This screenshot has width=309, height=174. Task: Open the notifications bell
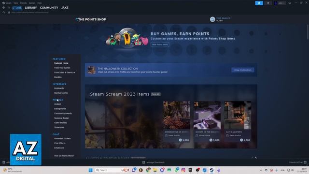point(268,3)
